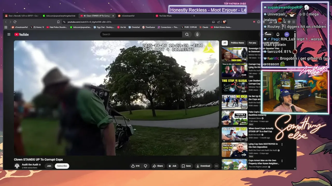This screenshot has height=186, width=332.
Task: Bookmark this page using address bar bookmark icon
Action: point(58,22)
